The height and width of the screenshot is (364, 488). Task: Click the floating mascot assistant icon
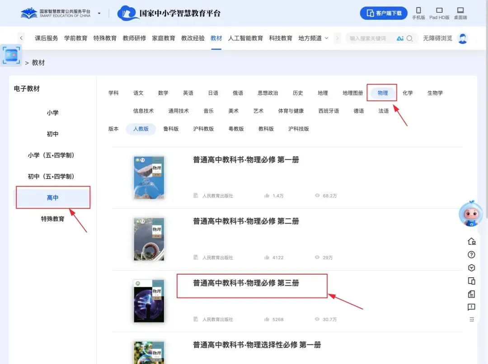(x=471, y=214)
